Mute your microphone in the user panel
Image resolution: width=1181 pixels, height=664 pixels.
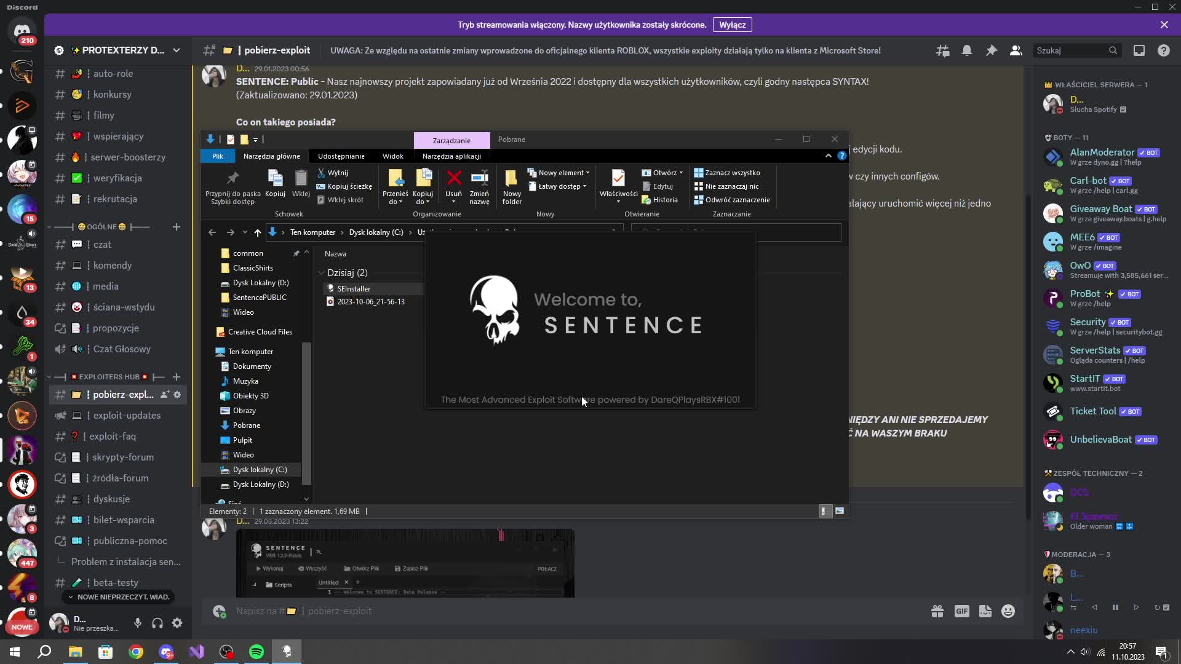click(x=138, y=623)
